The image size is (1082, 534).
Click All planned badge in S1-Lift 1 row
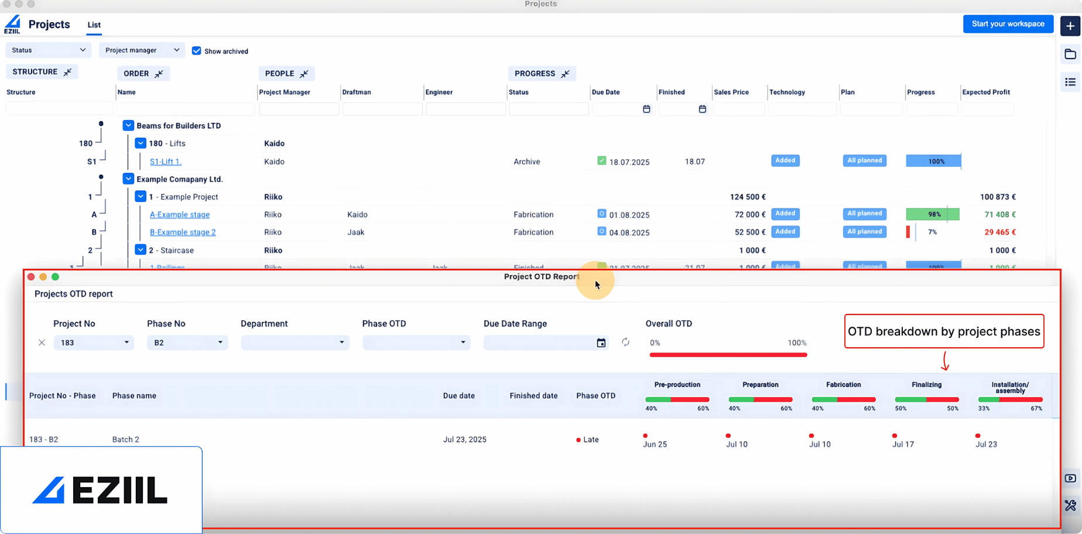click(x=865, y=160)
